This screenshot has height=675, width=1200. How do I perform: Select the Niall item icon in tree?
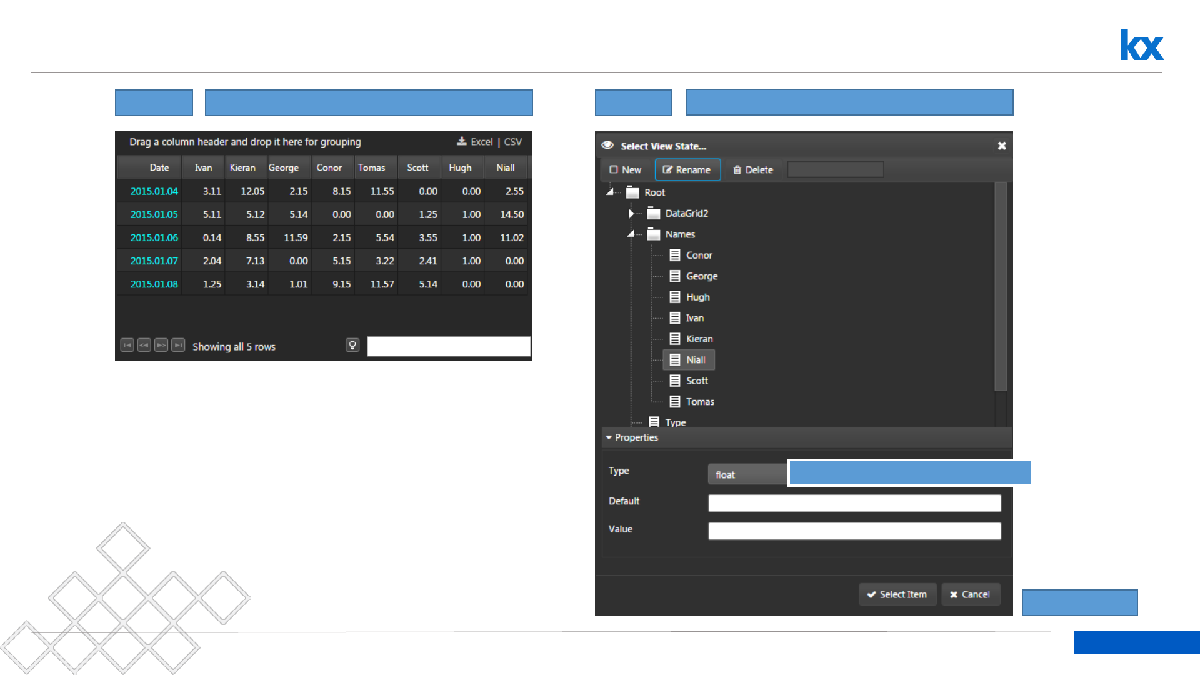[x=675, y=360]
